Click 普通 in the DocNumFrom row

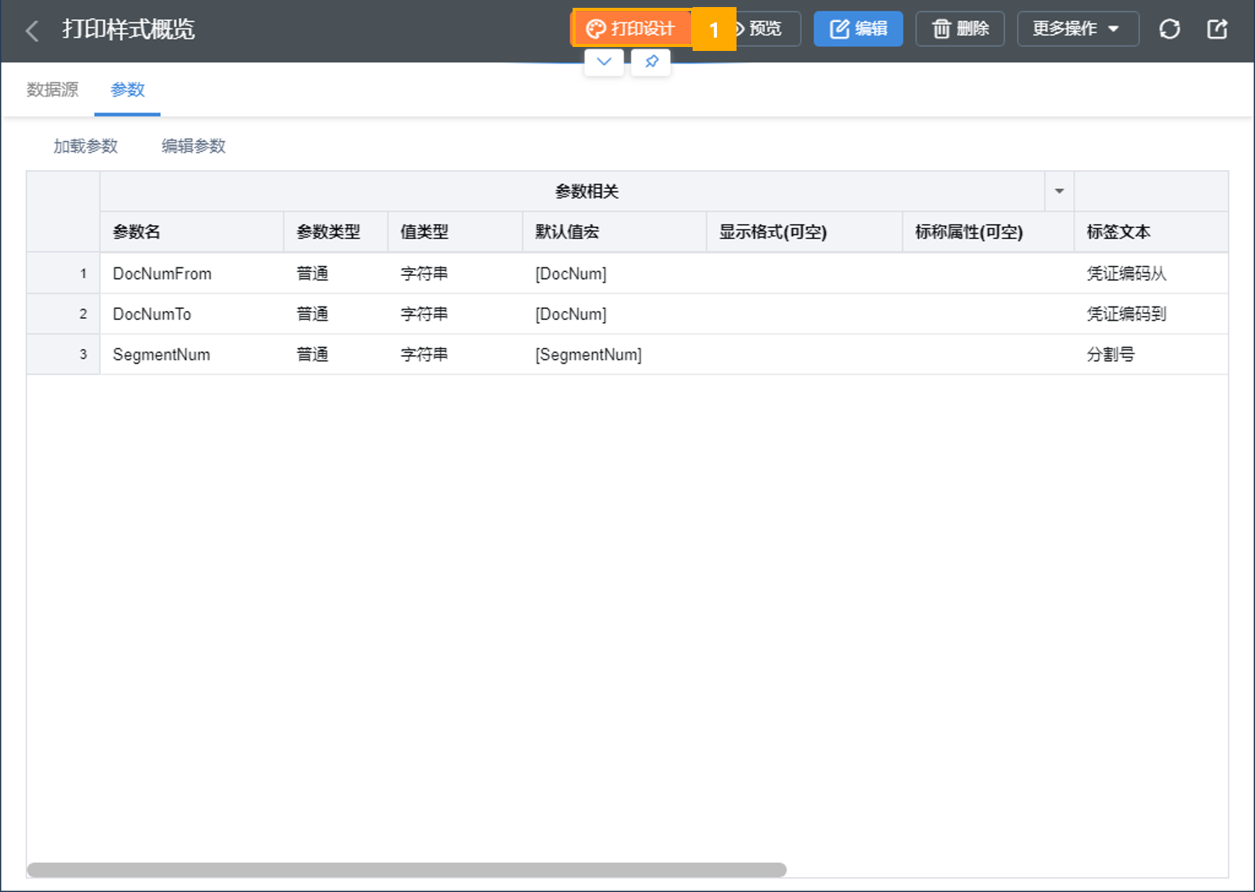[x=336, y=274]
